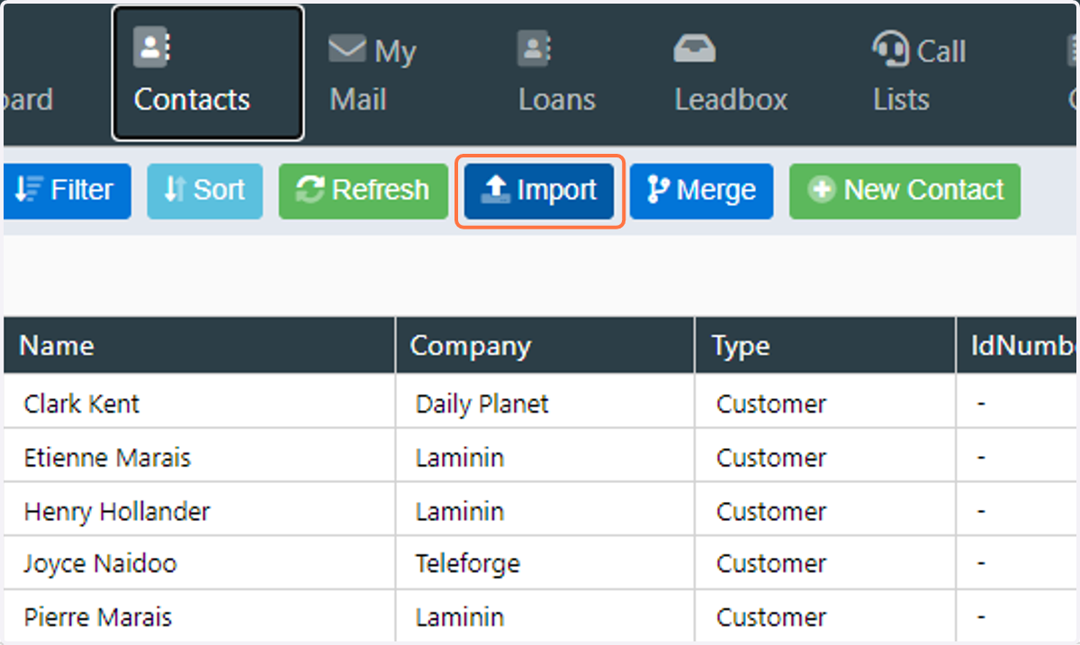Refresh the contacts list
1080x645 pixels.
(x=363, y=191)
